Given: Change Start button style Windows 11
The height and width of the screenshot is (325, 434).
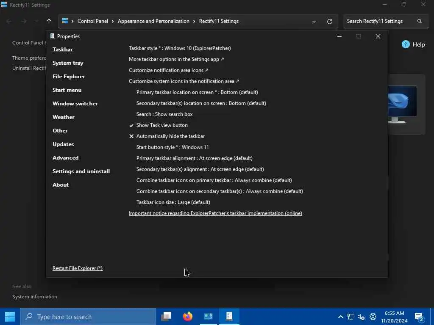Looking at the screenshot, I should tap(172, 147).
